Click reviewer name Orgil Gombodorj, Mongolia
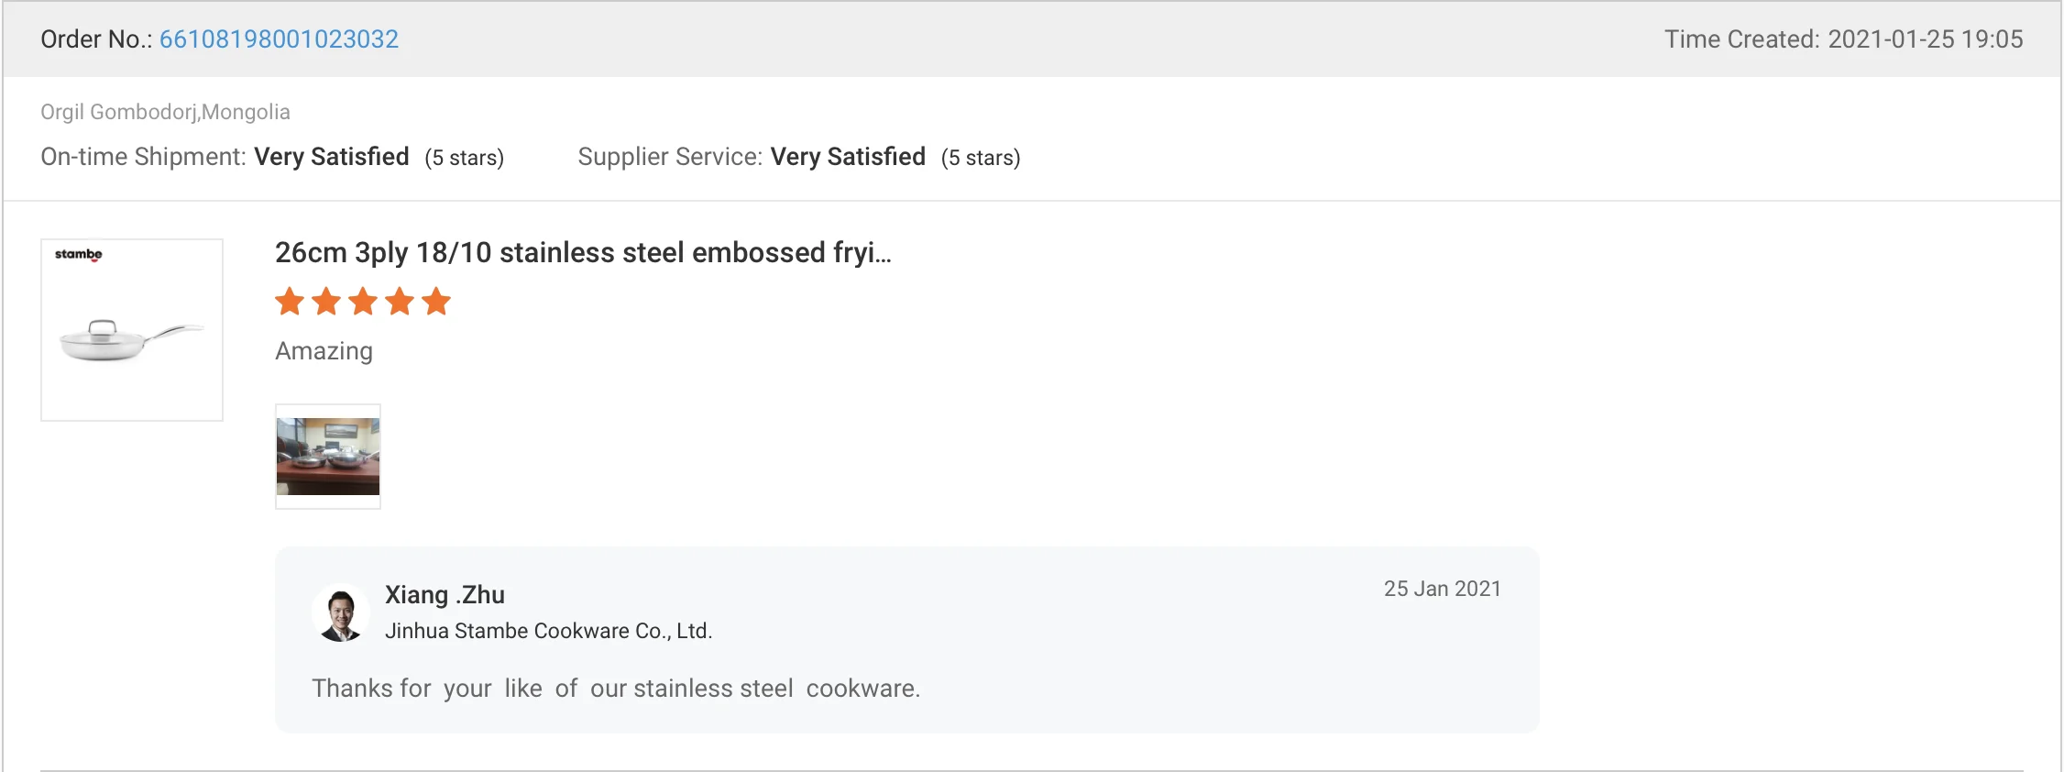 click(x=165, y=112)
